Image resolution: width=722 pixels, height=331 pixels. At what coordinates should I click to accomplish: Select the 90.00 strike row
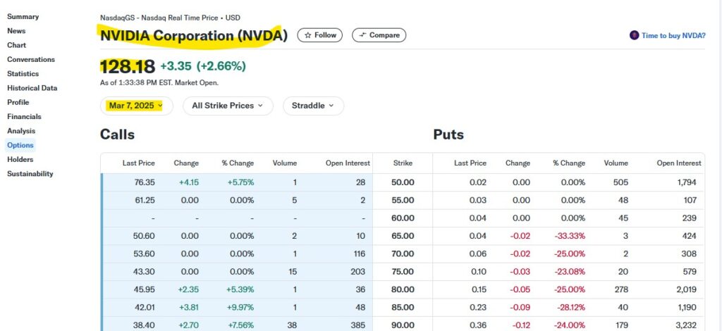[x=403, y=325]
